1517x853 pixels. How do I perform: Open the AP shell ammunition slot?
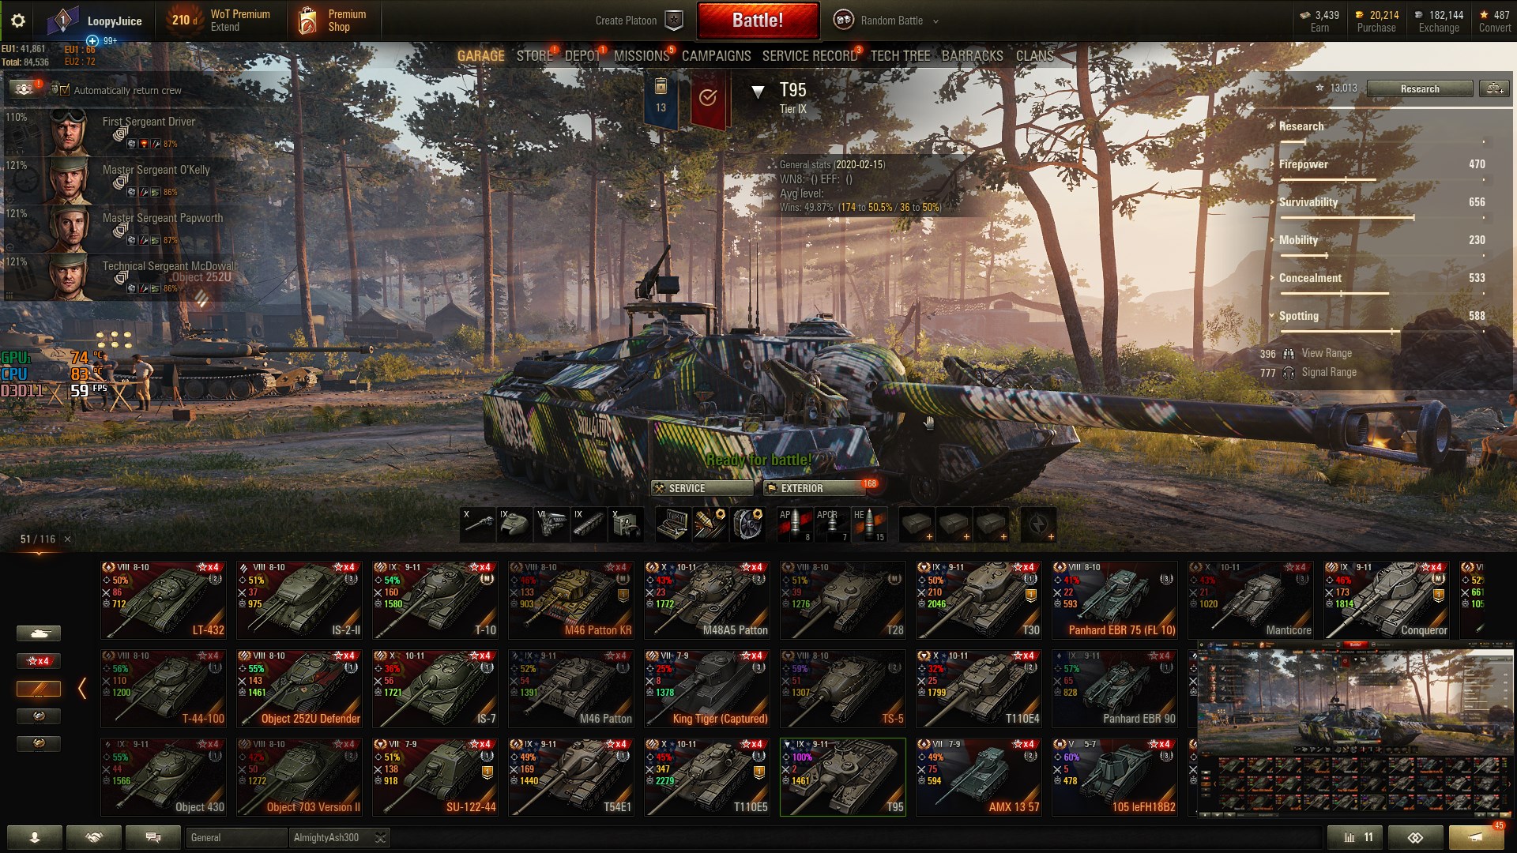click(795, 524)
